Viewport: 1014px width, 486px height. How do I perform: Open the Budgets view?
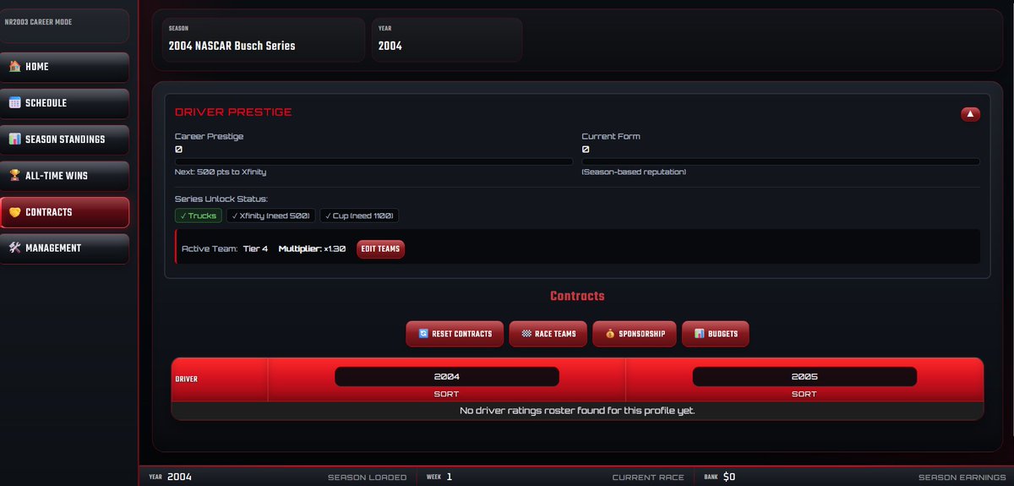point(716,334)
